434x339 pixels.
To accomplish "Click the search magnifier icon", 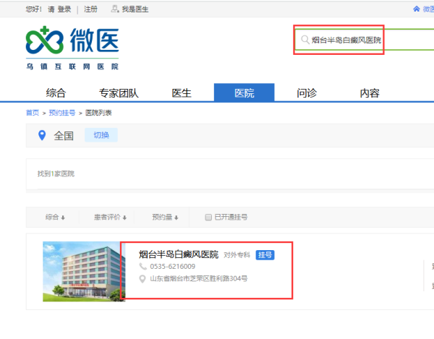I will click(x=305, y=40).
